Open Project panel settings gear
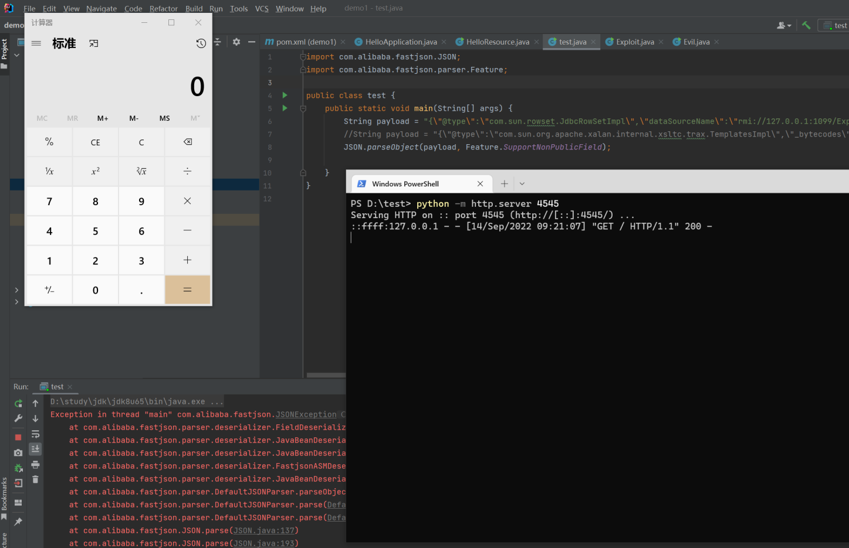The width and height of the screenshot is (849, 548). (x=236, y=42)
